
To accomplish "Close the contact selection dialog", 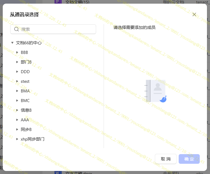I will 194,14.
